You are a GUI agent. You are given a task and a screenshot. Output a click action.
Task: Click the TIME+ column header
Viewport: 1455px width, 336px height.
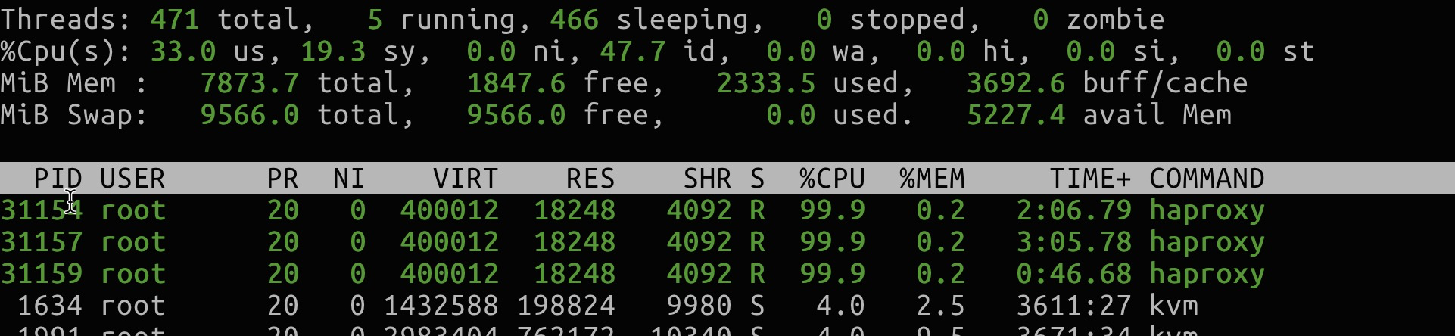[1090, 179]
